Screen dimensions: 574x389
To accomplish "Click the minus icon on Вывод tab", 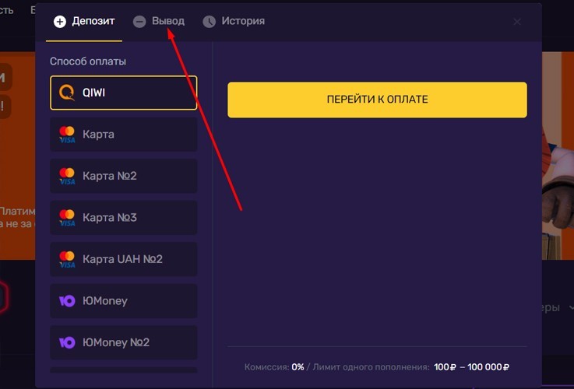I will (x=139, y=22).
